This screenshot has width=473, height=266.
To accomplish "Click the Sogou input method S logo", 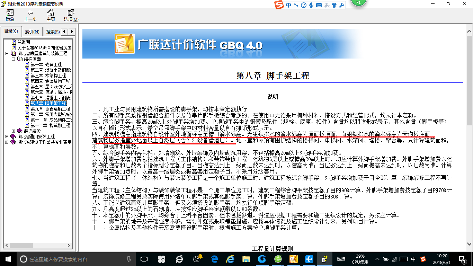I will [x=279, y=5].
